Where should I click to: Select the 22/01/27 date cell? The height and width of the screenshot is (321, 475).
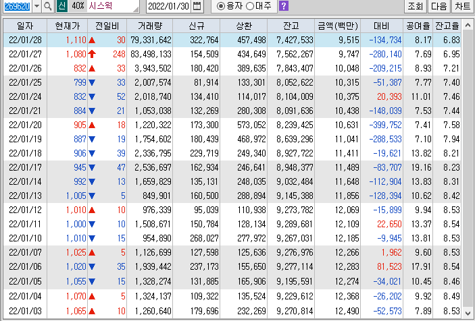tap(25, 54)
